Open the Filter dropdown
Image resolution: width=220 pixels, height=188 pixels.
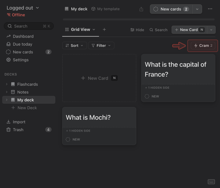pyautogui.click(x=101, y=45)
